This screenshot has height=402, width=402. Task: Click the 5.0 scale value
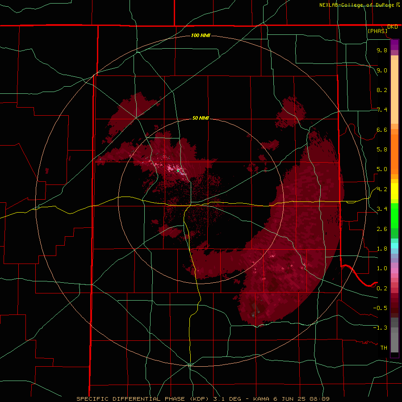[x=382, y=169]
